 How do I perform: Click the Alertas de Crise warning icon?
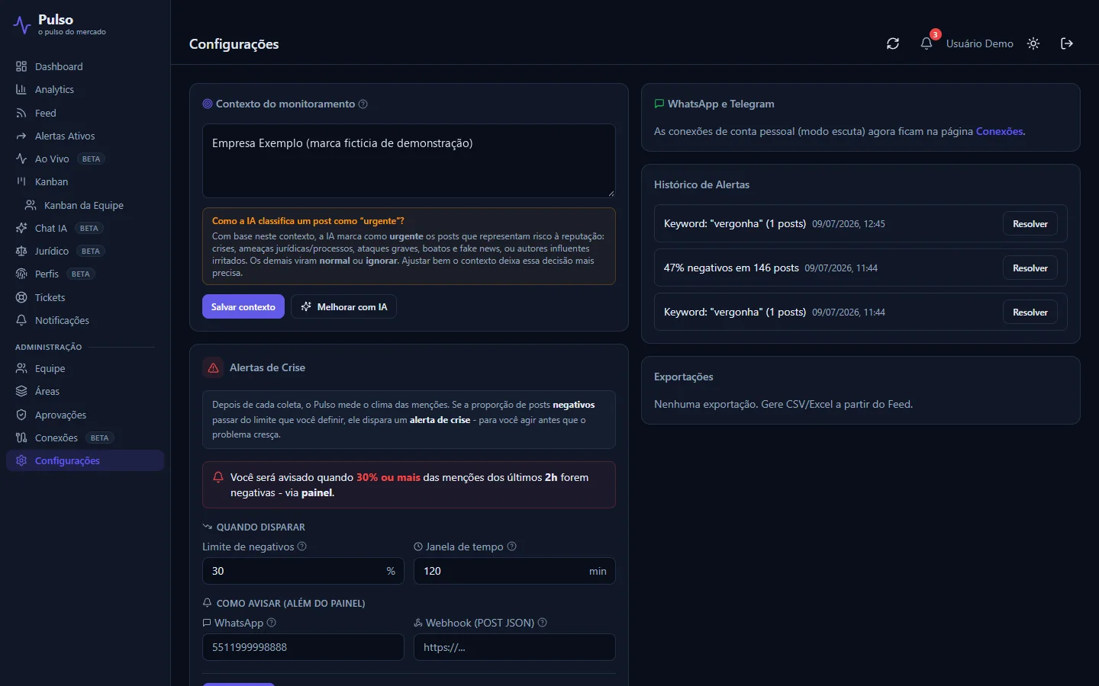tap(213, 367)
